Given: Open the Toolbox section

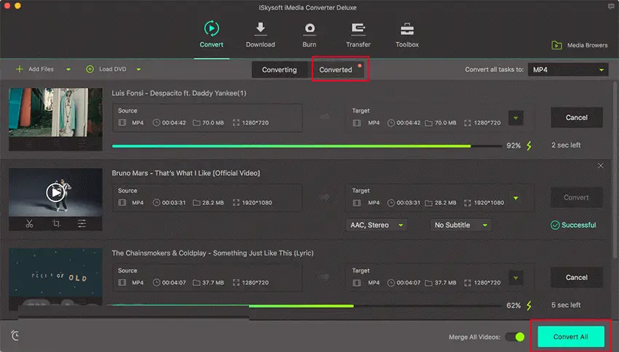Looking at the screenshot, I should tap(407, 35).
